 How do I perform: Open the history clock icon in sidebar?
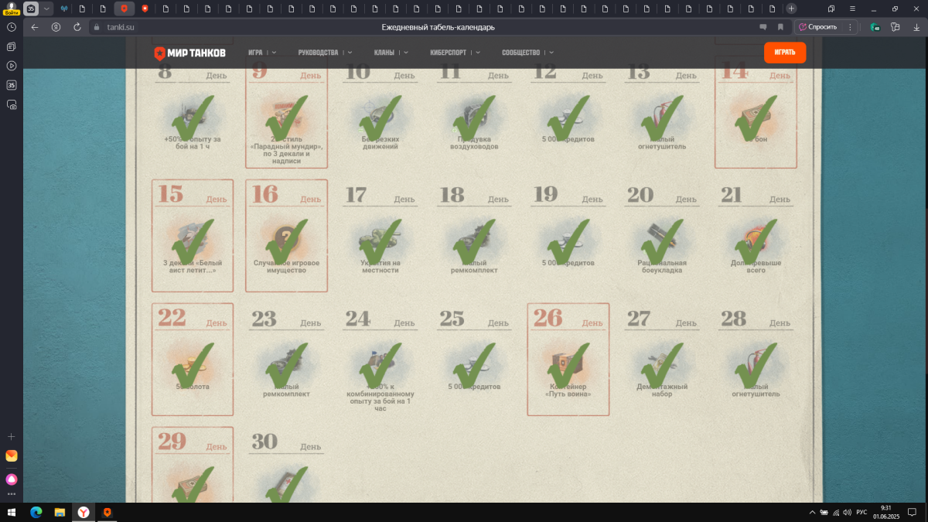[x=12, y=27]
